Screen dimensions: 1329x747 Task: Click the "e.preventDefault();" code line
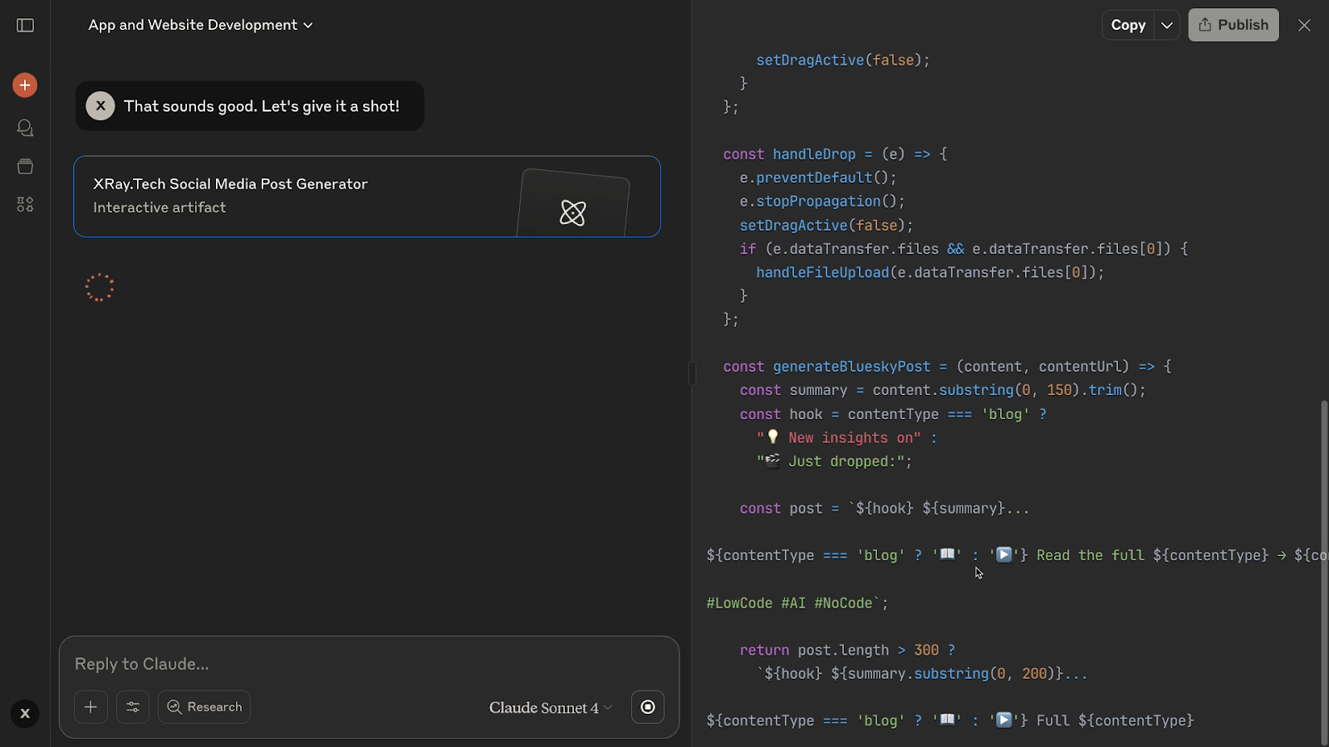[818, 178]
